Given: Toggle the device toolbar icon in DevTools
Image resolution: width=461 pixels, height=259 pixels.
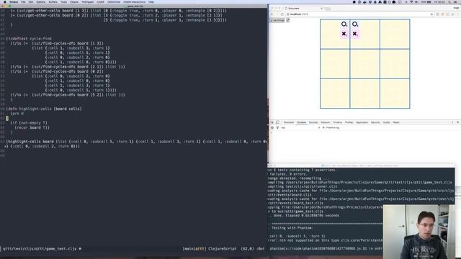Looking at the screenshot, I should [x=277, y=122].
